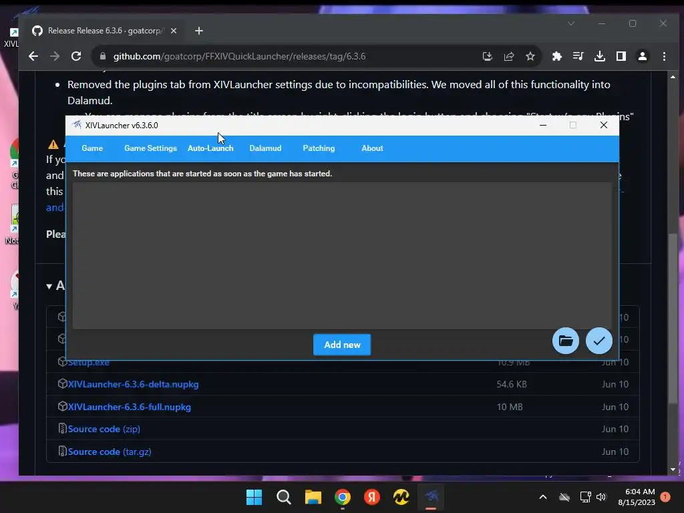The height and width of the screenshot is (513, 684).
Task: Open the About tab in XIVLauncher
Action: 372,148
